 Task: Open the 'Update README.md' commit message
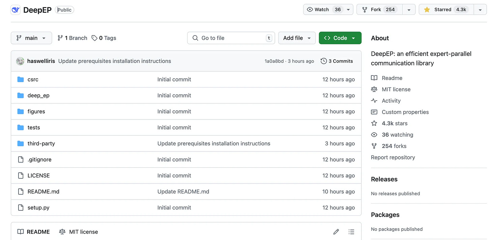(x=183, y=192)
